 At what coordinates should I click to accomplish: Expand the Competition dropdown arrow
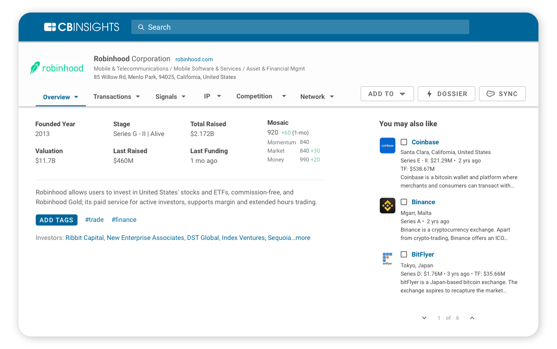pyautogui.click(x=284, y=96)
